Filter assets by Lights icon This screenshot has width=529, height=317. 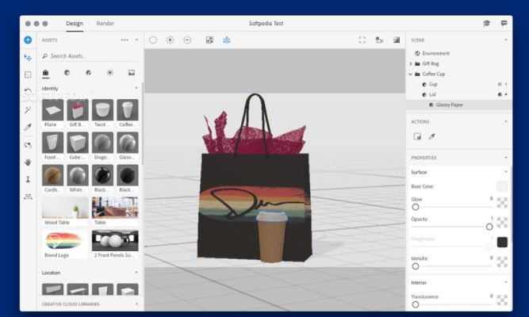pos(109,72)
